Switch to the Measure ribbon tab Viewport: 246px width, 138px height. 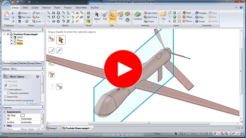pos(46,7)
